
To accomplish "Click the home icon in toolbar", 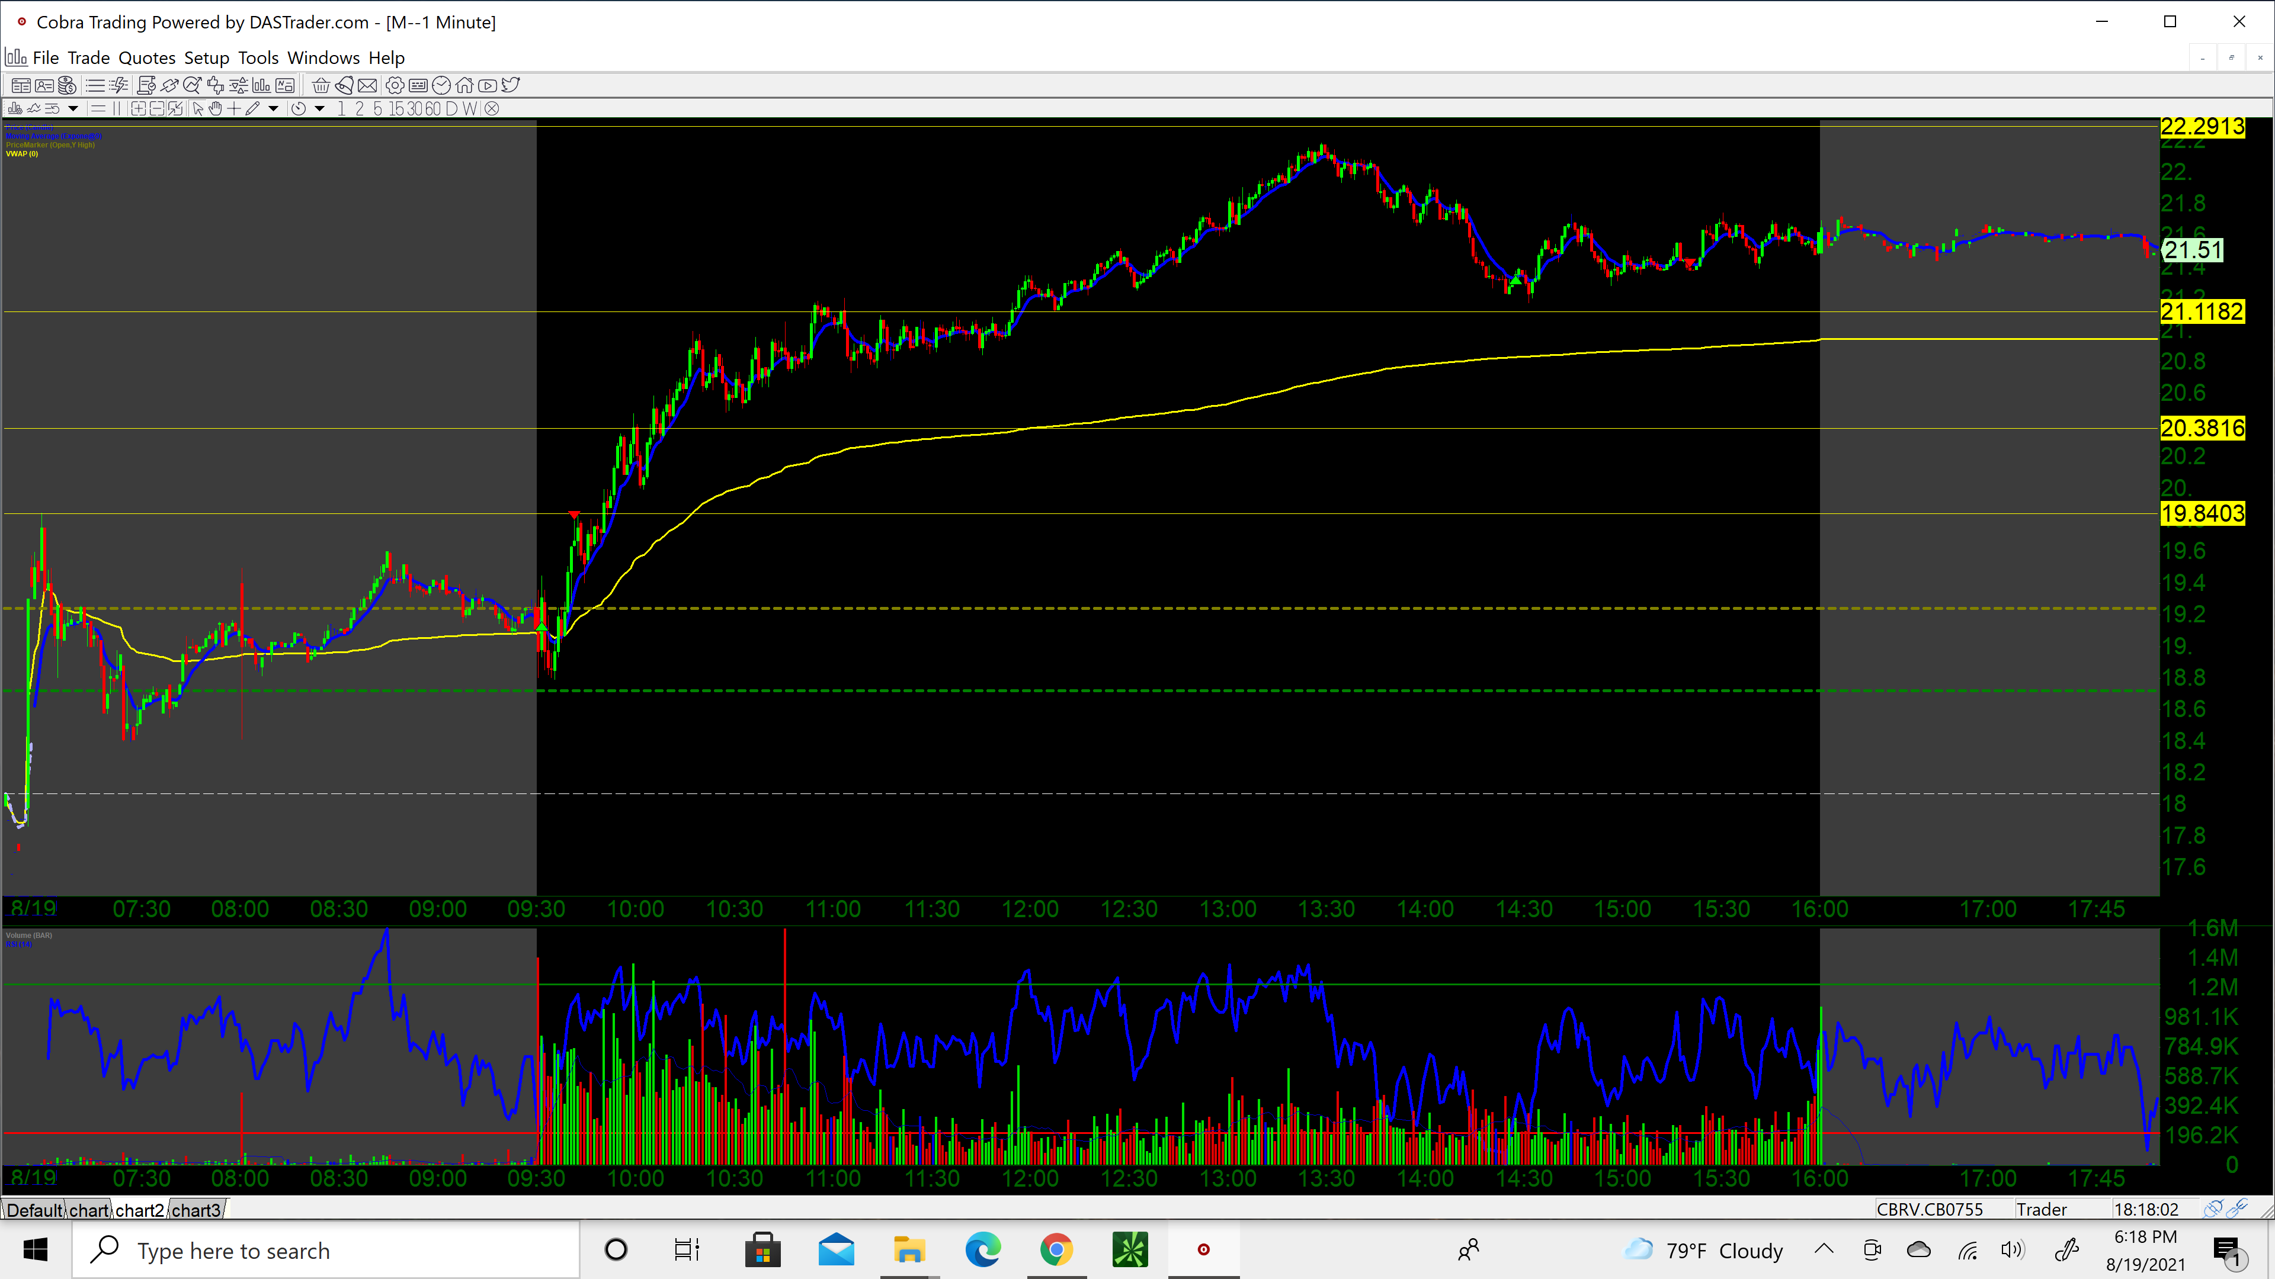I will coord(464,86).
